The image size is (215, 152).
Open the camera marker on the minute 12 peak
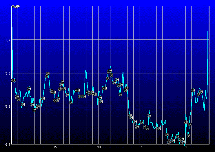tap(48, 74)
